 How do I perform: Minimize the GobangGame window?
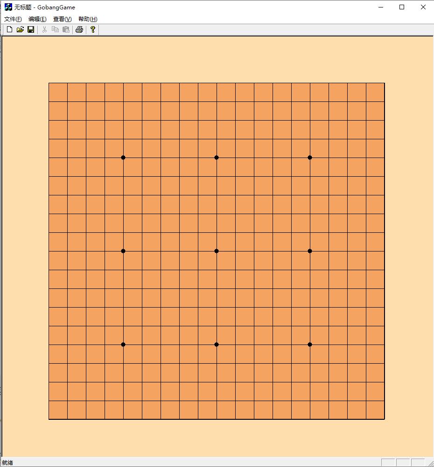(381, 7)
